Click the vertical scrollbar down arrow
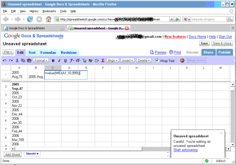 pyautogui.click(x=233, y=145)
